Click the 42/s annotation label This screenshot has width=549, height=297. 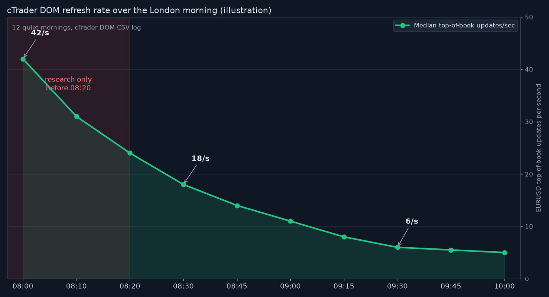pyautogui.click(x=40, y=33)
